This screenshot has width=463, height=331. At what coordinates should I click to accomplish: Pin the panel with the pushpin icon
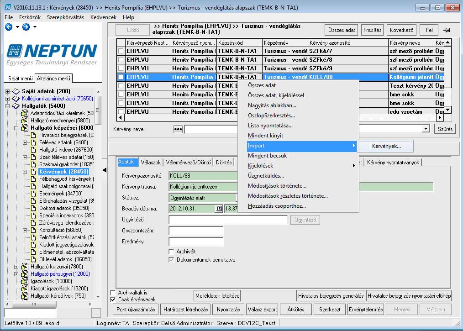[447, 30]
